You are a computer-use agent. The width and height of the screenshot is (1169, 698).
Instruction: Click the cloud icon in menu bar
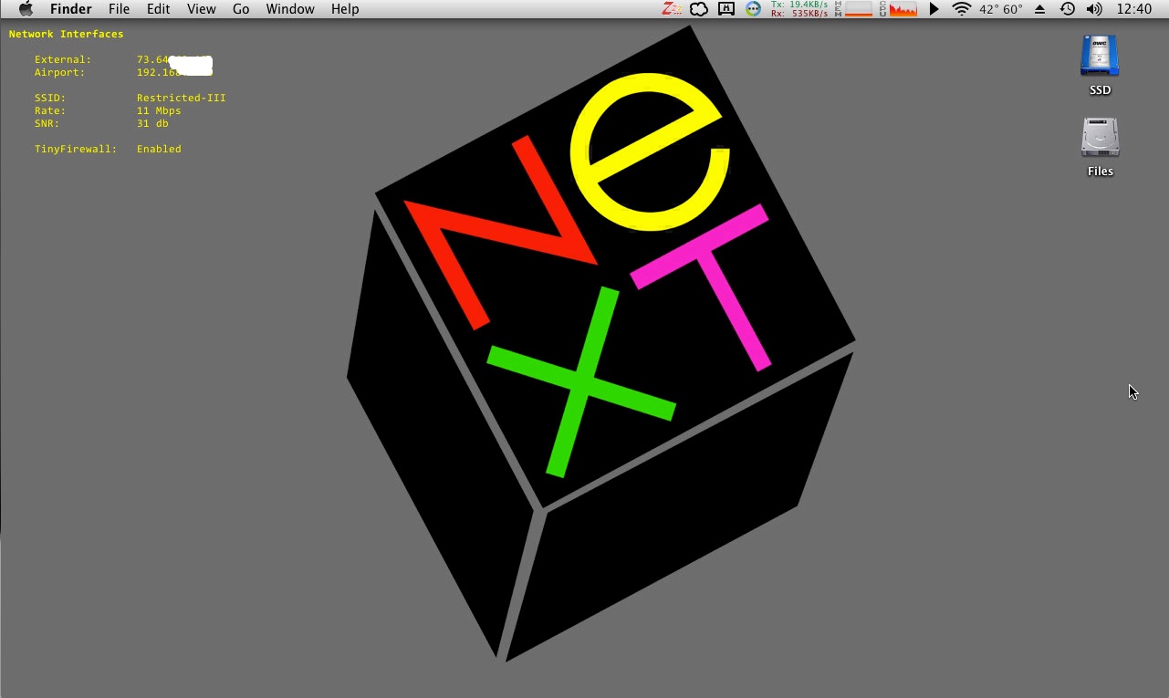[699, 9]
